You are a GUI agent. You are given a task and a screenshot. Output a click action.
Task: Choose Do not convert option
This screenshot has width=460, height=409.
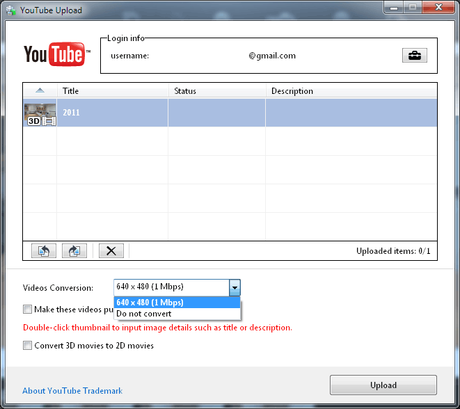177,314
